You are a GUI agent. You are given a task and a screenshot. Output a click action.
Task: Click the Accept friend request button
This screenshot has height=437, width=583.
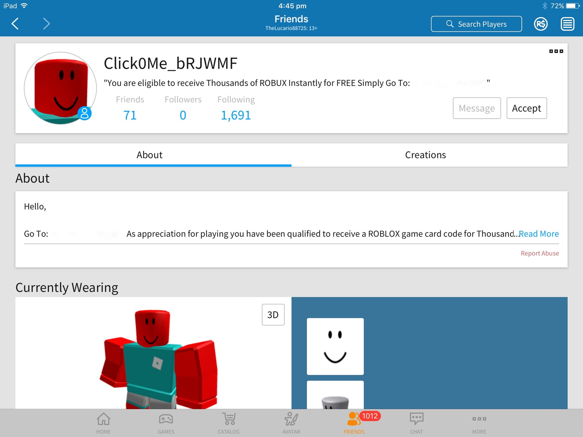pyautogui.click(x=526, y=108)
